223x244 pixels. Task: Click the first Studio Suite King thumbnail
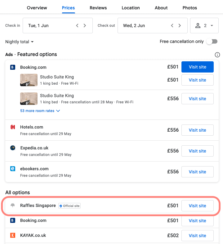(x=29, y=80)
